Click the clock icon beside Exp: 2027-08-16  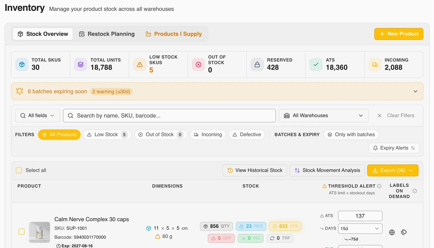tap(58, 246)
